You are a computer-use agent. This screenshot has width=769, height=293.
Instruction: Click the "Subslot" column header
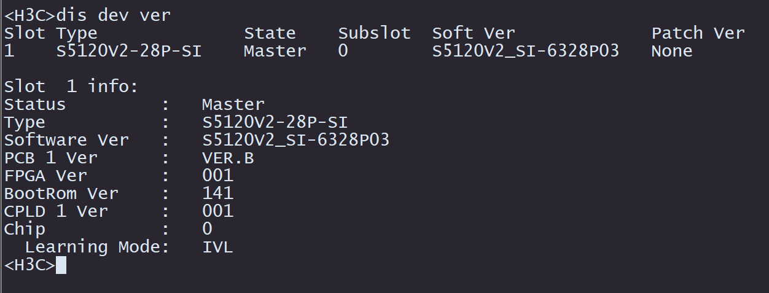coord(374,33)
